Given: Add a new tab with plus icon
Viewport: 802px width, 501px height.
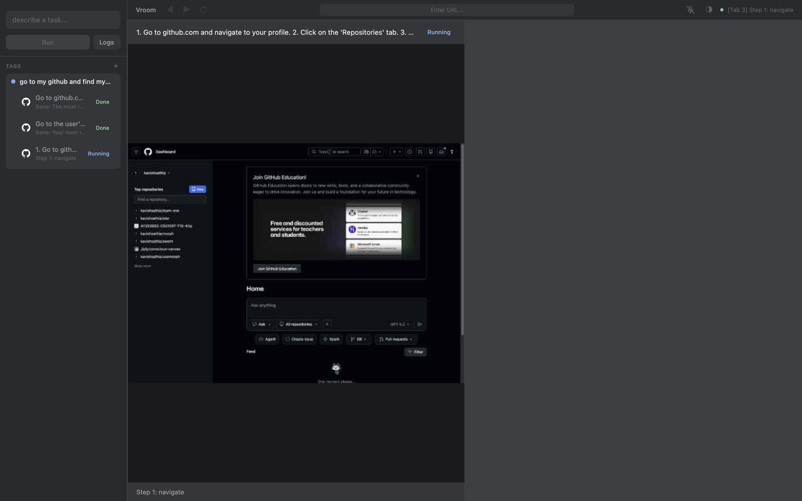Looking at the screenshot, I should tap(116, 66).
